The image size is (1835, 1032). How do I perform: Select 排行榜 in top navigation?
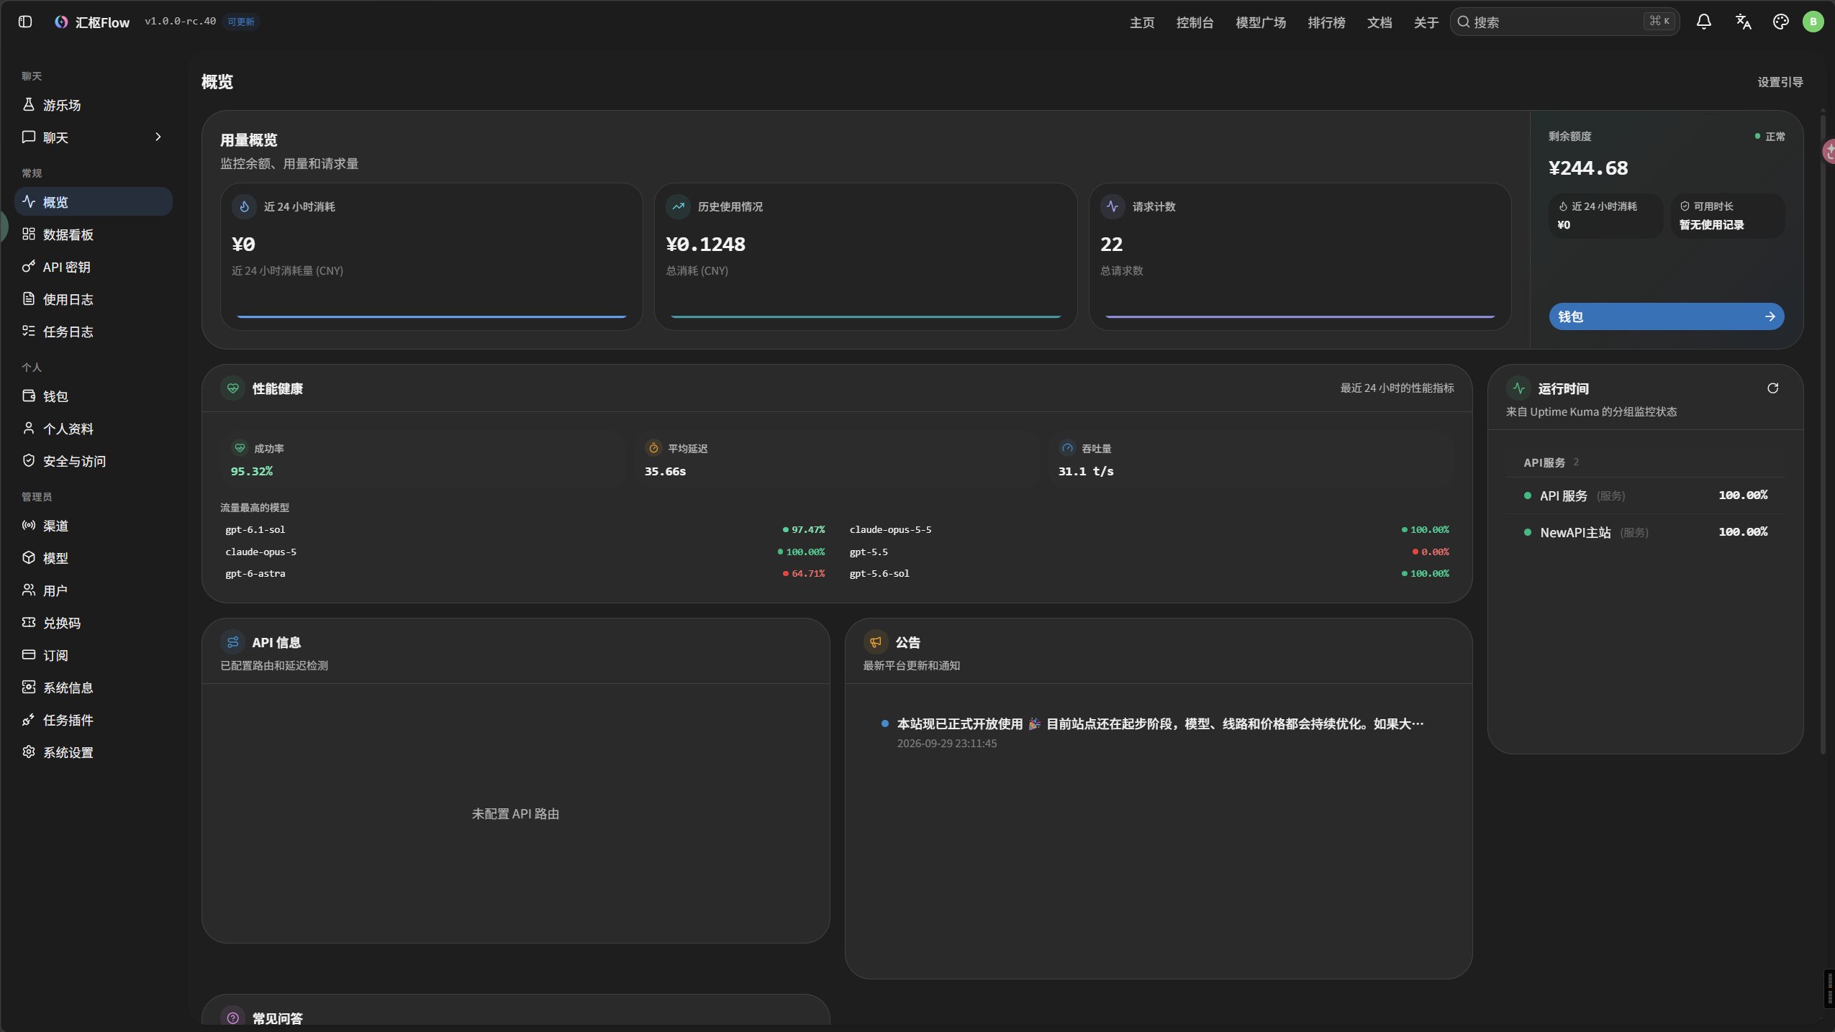(1326, 22)
